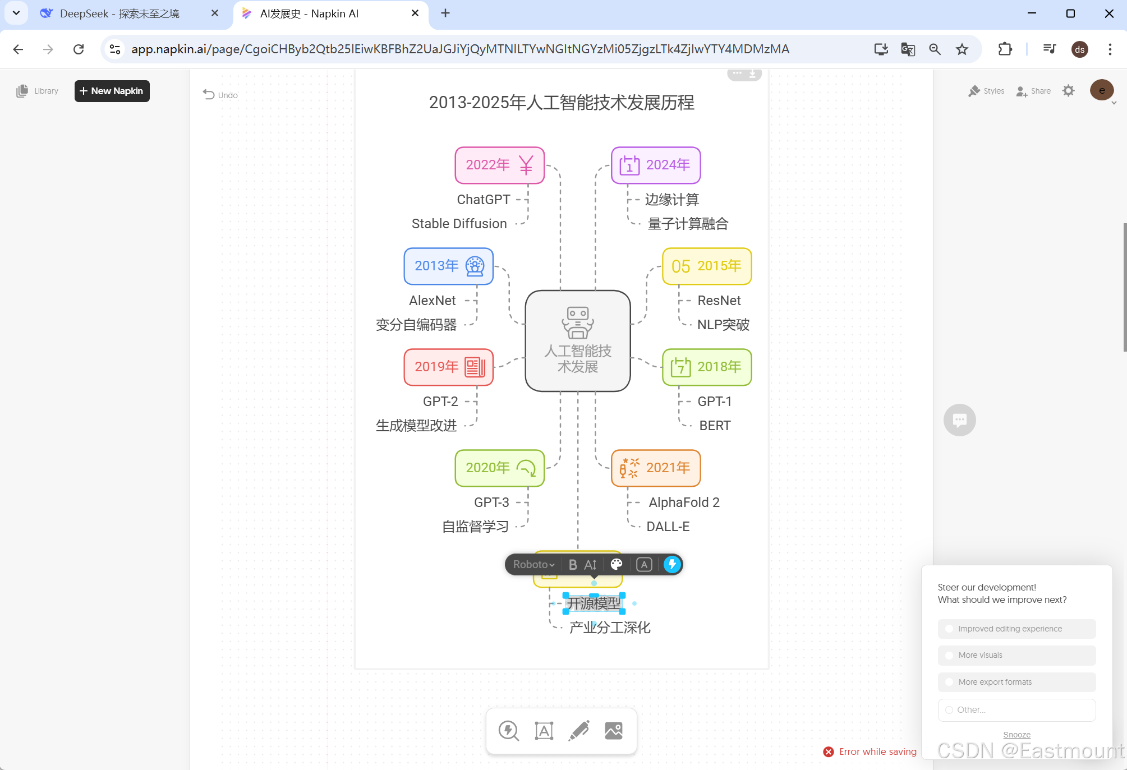Viewport: 1127px width, 770px height.
Task: Open the tab search dropdown
Action: pyautogui.click(x=16, y=13)
